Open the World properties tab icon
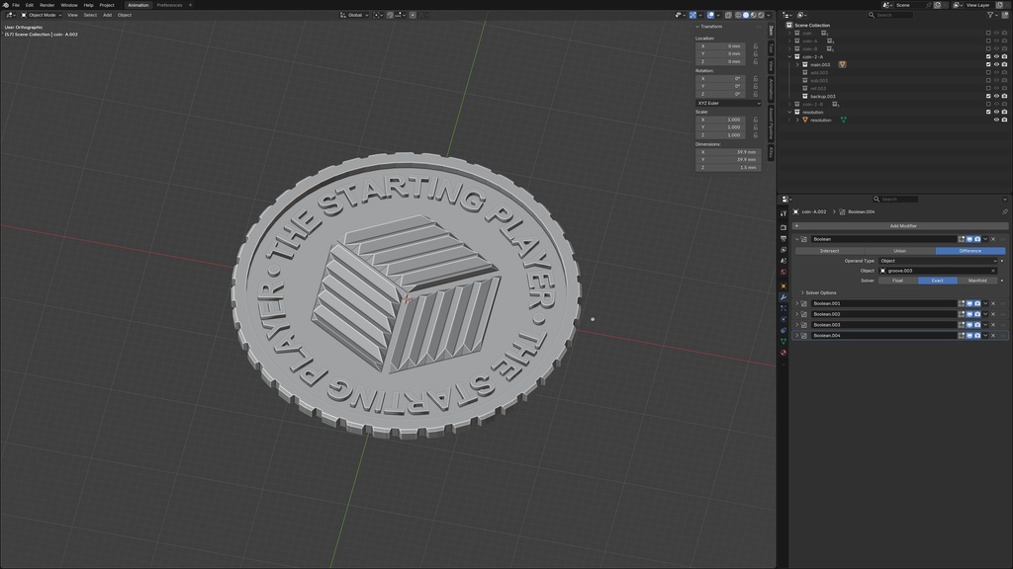 [783, 272]
